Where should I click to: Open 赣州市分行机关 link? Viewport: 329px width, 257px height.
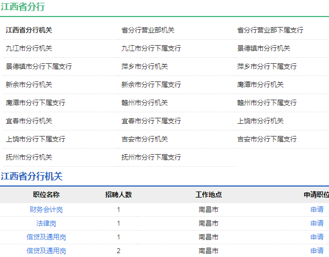coord(144,103)
